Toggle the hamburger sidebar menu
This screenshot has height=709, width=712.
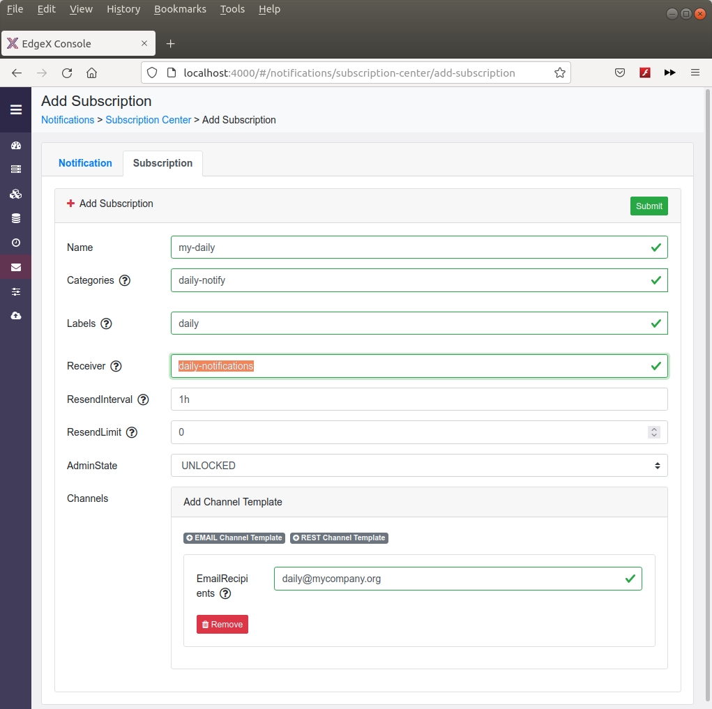pyautogui.click(x=16, y=110)
